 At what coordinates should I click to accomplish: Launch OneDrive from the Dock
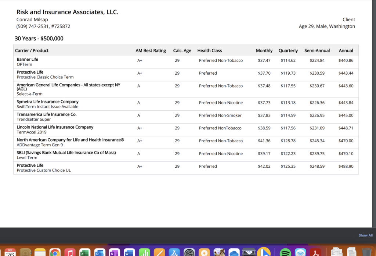pyautogui.click(x=234, y=253)
